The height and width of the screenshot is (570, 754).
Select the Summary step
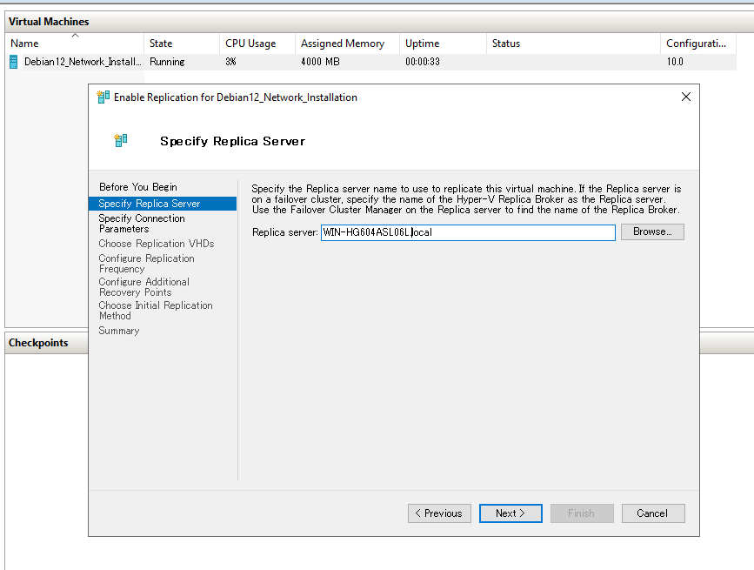119,331
